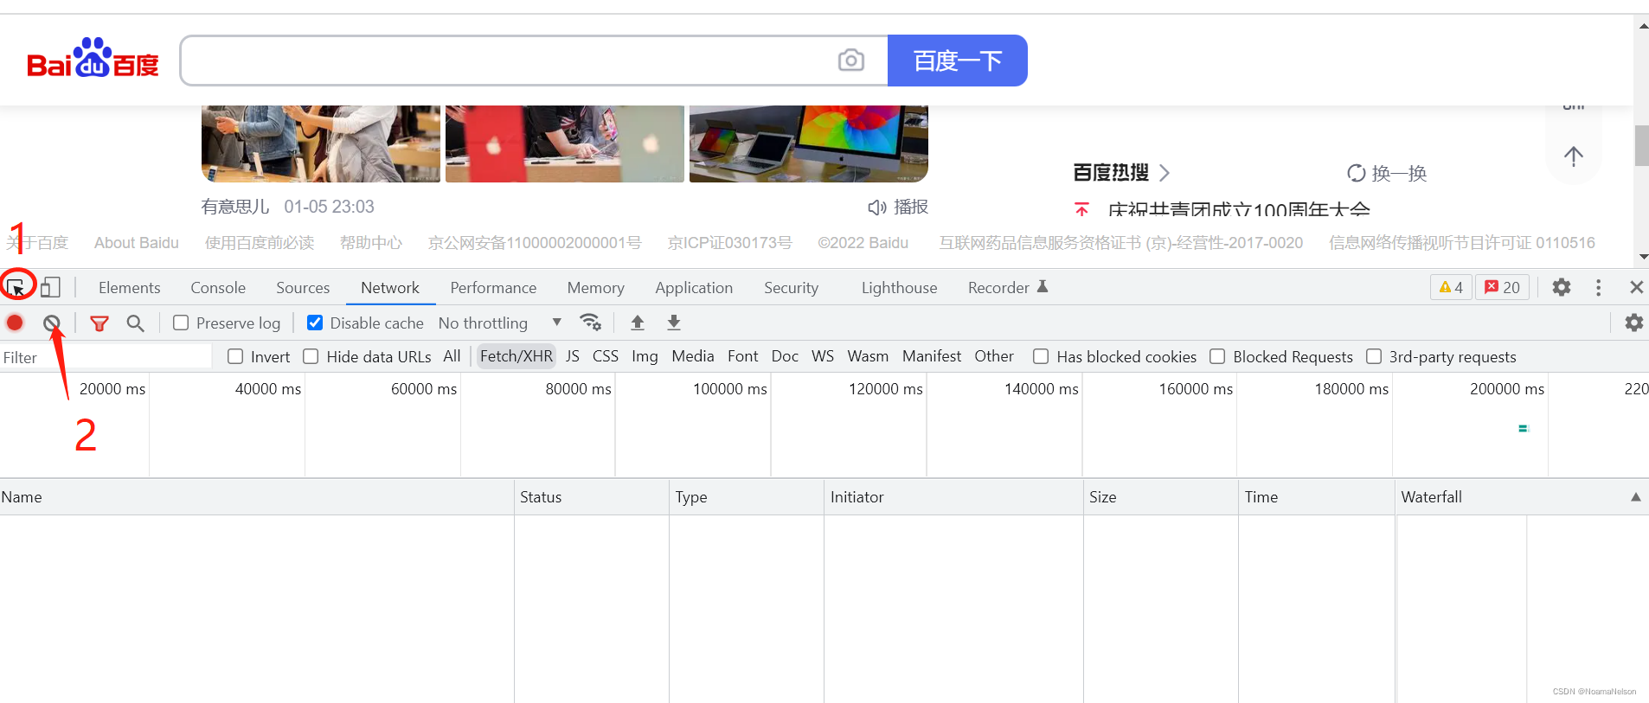The height and width of the screenshot is (703, 1649).
Task: Uncheck the Disable cache checkbox
Action: tap(315, 323)
